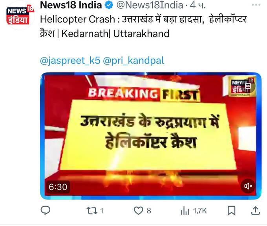Unmute the video sound

coord(248,186)
